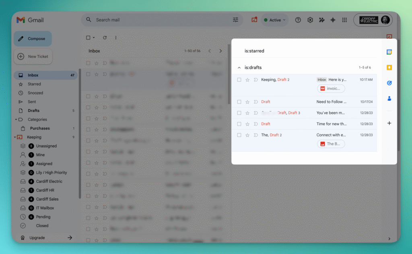Open the search filter options icon

tap(235, 20)
